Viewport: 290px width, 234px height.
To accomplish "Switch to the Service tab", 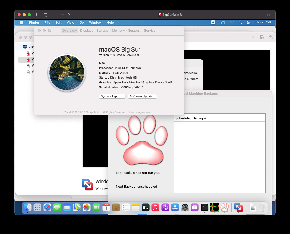I will pyautogui.click(x=150, y=31).
